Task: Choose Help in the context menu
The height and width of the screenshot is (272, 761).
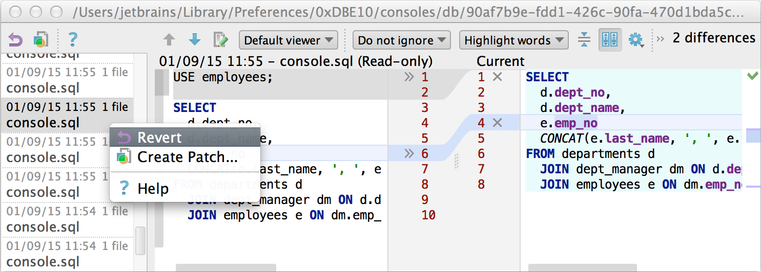Action: (185, 189)
